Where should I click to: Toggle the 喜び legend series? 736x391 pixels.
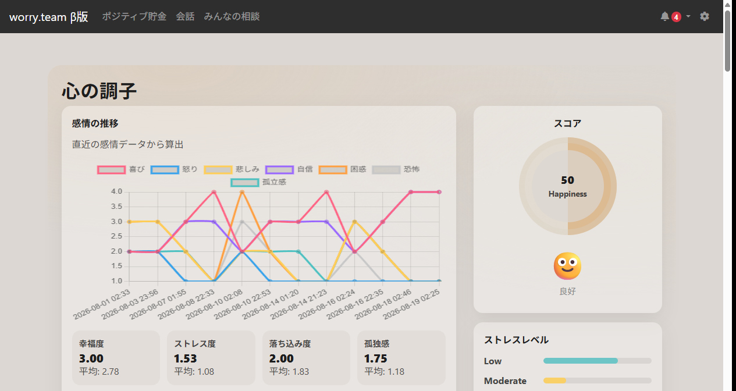[x=120, y=169]
